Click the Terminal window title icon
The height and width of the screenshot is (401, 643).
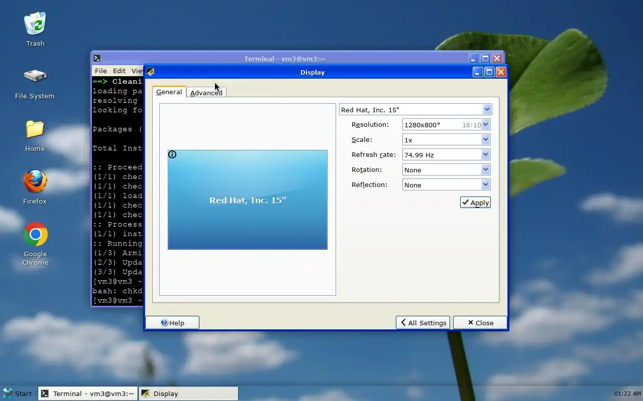tap(97, 58)
